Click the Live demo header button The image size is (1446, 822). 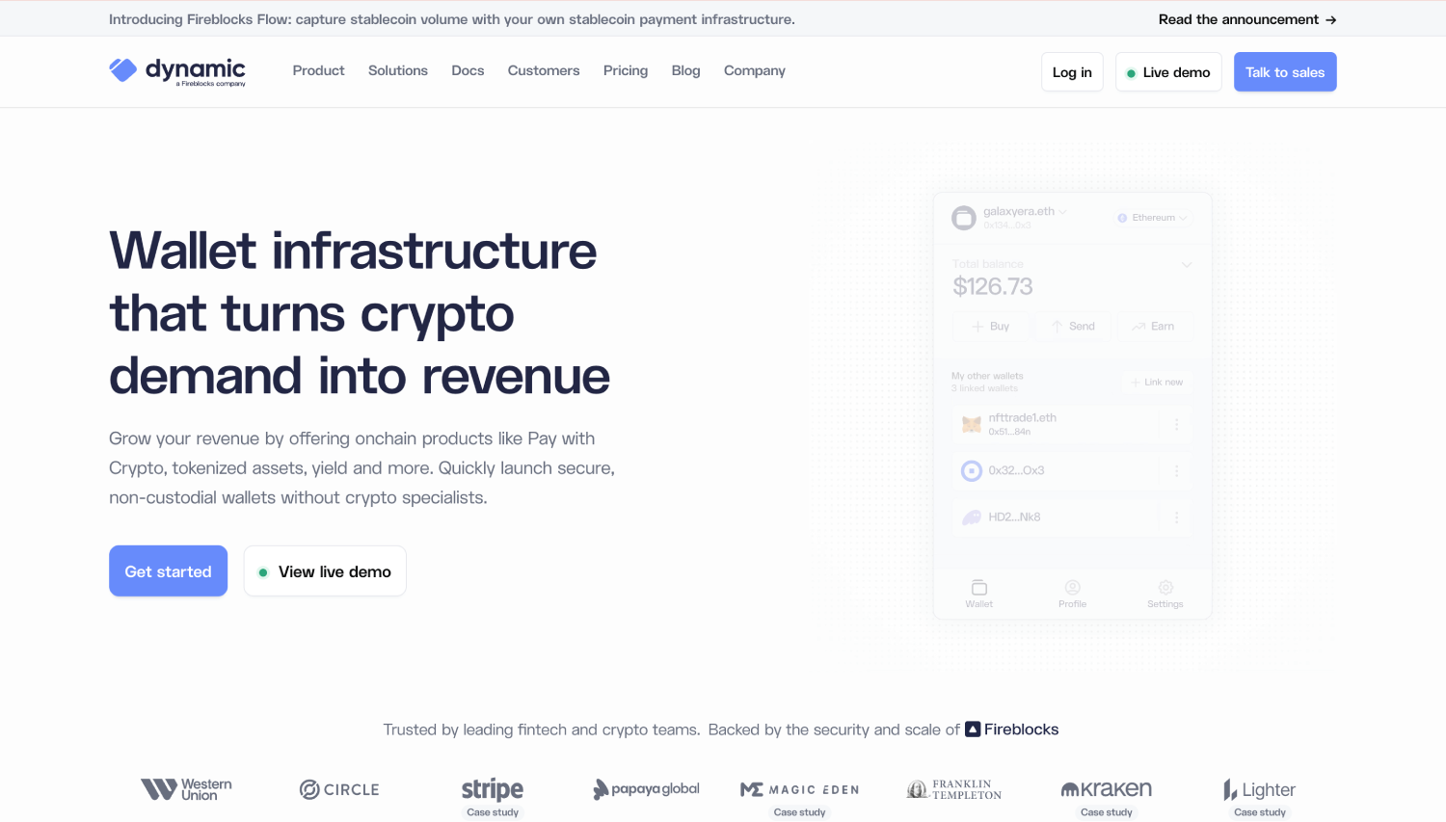tap(1168, 72)
